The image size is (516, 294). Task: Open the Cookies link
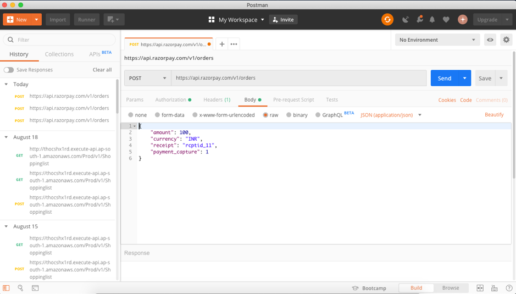pyautogui.click(x=447, y=100)
